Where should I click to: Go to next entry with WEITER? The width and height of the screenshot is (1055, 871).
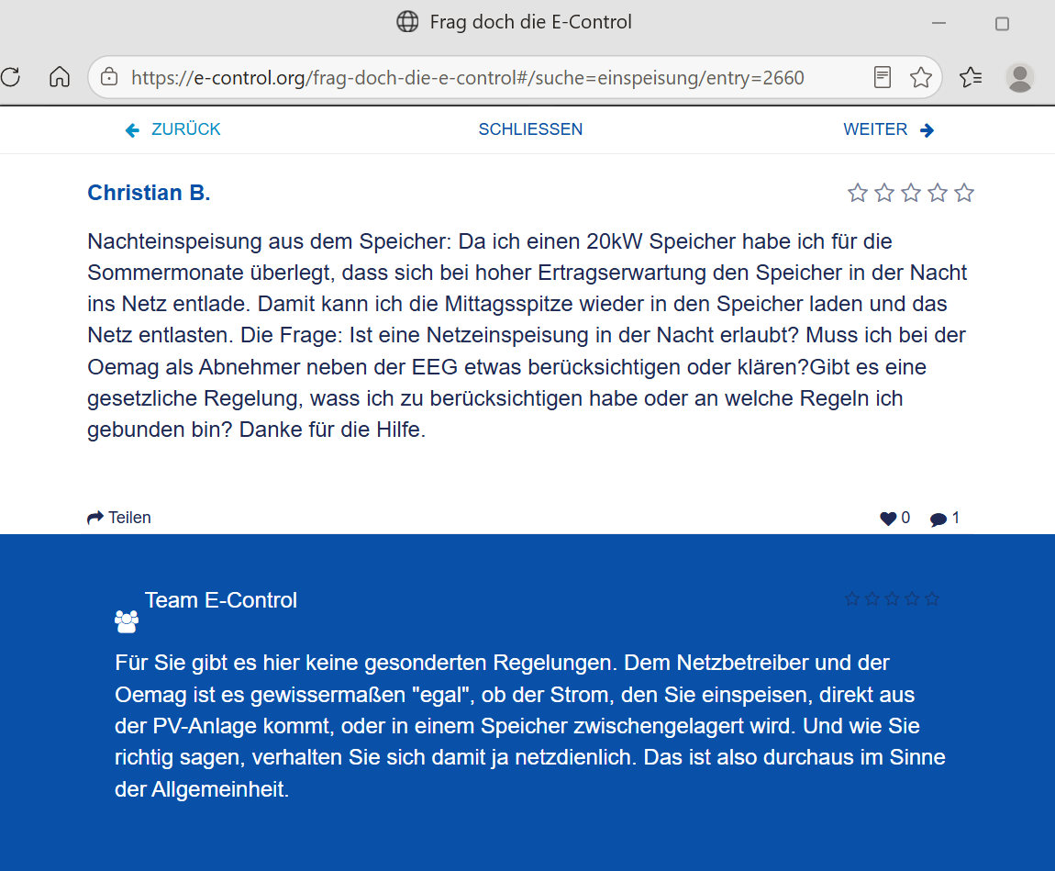[889, 129]
